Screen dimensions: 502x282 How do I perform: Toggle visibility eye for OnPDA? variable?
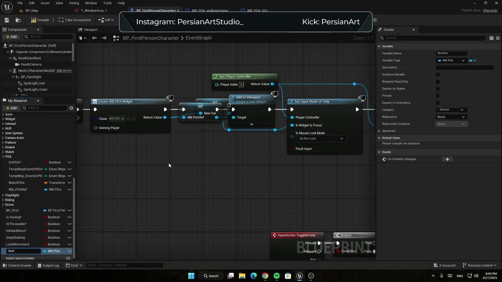coord(69,162)
